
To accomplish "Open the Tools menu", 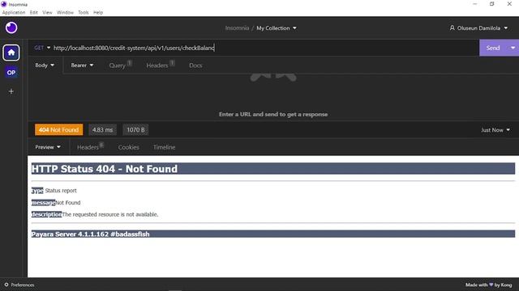I will click(x=84, y=13).
